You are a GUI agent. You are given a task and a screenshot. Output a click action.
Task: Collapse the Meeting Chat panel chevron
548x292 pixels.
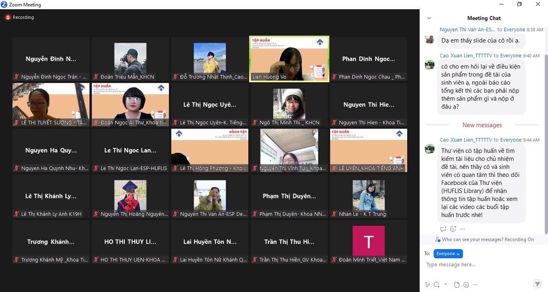(x=429, y=18)
